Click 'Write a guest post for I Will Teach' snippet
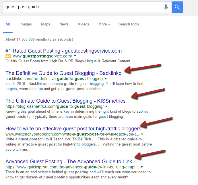198x185 pixels. click(79, 144)
